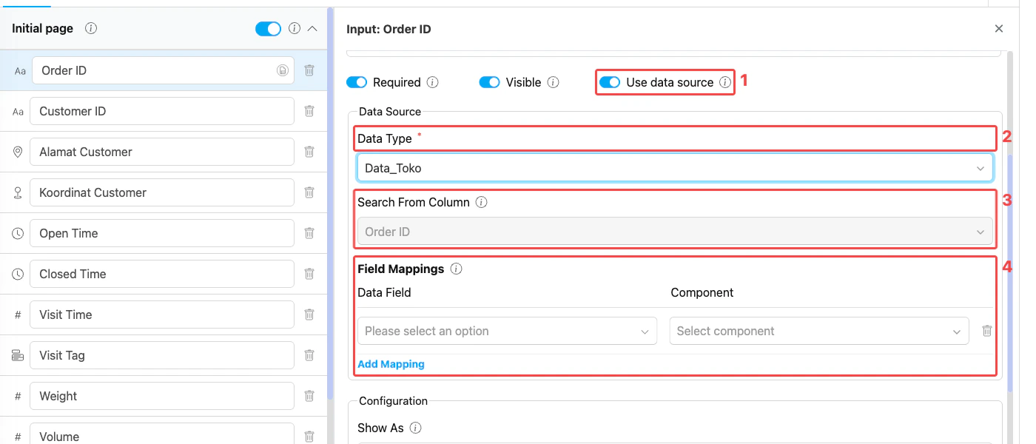Click tag icon beside Visit Tag
The height and width of the screenshot is (444, 1036).
(18, 355)
